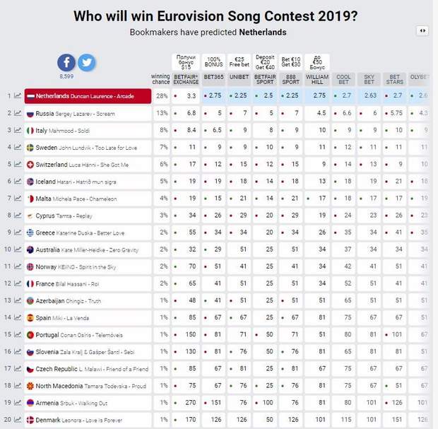
Task: Expand the odds history for Cyprus row
Action: pyautogui.click(x=18, y=216)
